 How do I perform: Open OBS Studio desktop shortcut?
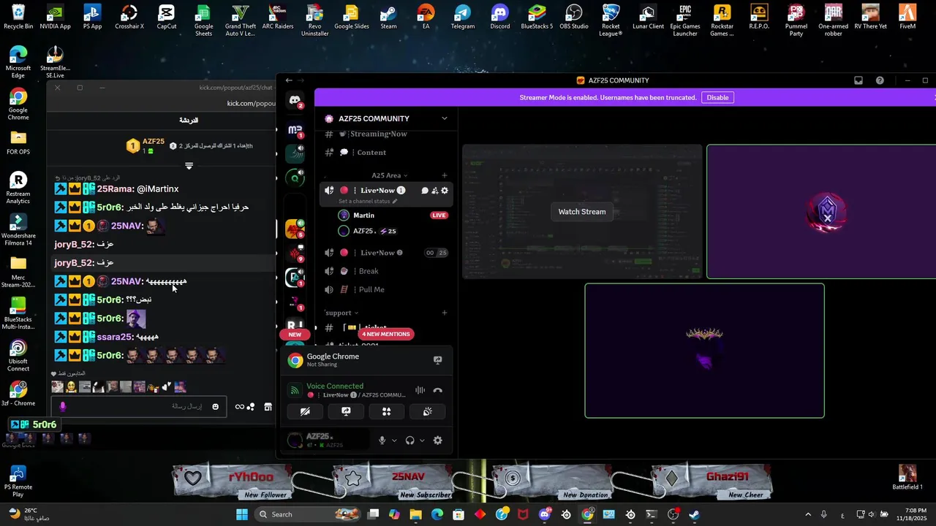[574, 18]
